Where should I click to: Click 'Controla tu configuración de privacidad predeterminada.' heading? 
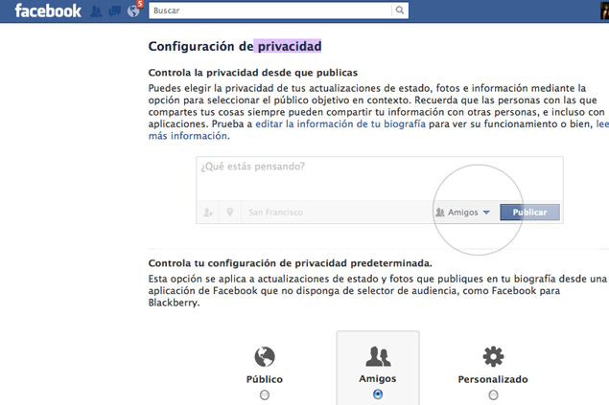point(291,263)
